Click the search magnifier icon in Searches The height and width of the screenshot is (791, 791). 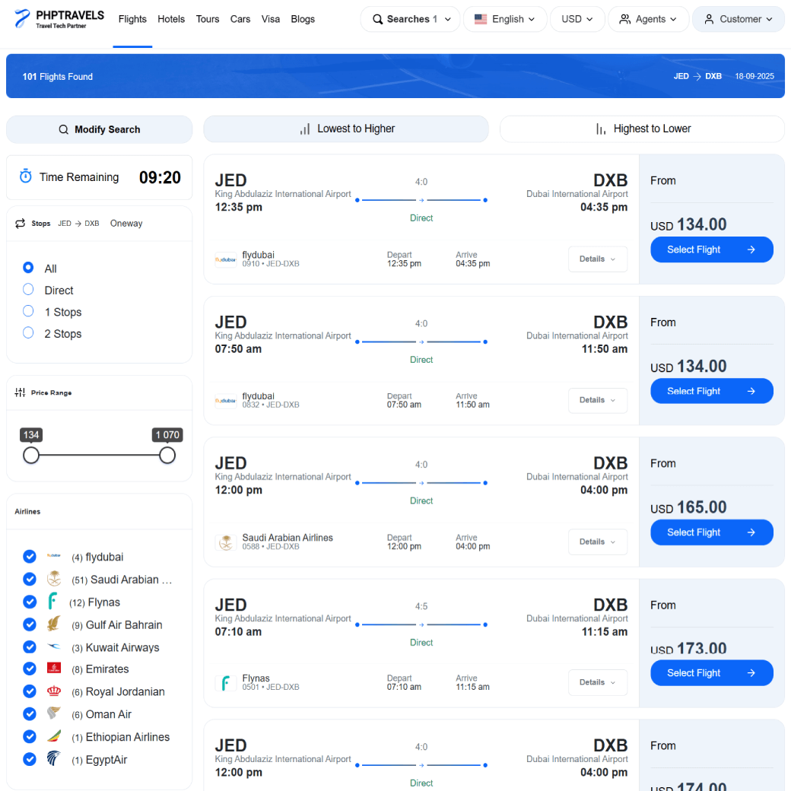[377, 19]
